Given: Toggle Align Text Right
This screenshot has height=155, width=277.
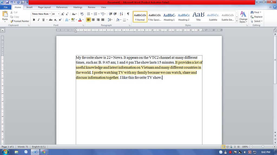Looking at the screenshot, I should pos(98,20).
